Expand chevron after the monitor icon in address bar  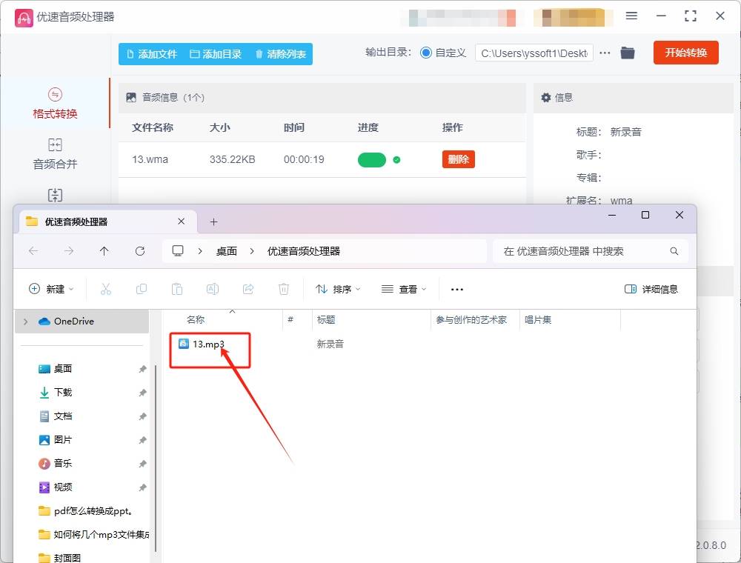200,251
